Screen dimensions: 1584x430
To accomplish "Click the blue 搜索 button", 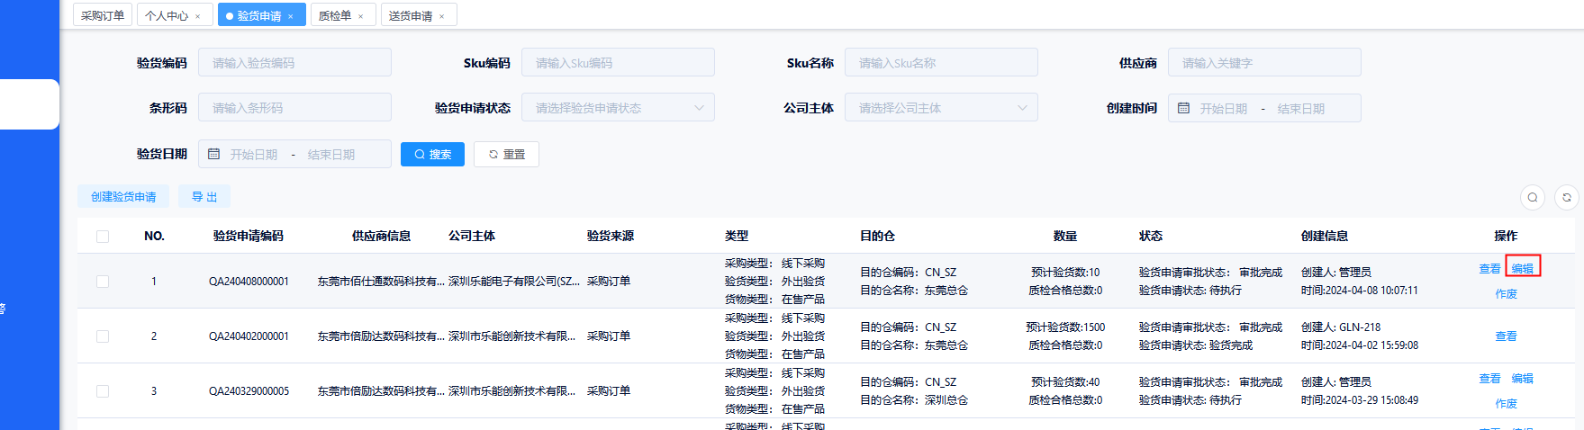I will [x=432, y=155].
